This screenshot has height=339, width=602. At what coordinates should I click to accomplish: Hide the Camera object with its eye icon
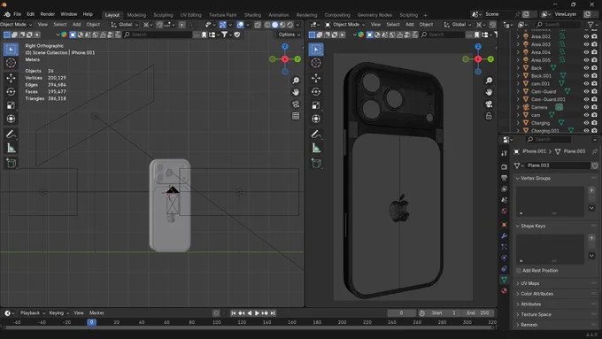tap(586, 107)
